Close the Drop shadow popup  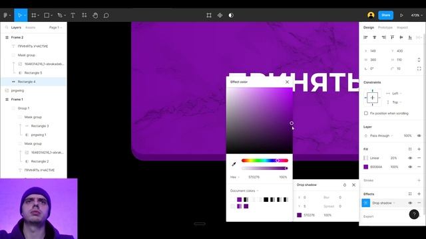tap(353, 185)
